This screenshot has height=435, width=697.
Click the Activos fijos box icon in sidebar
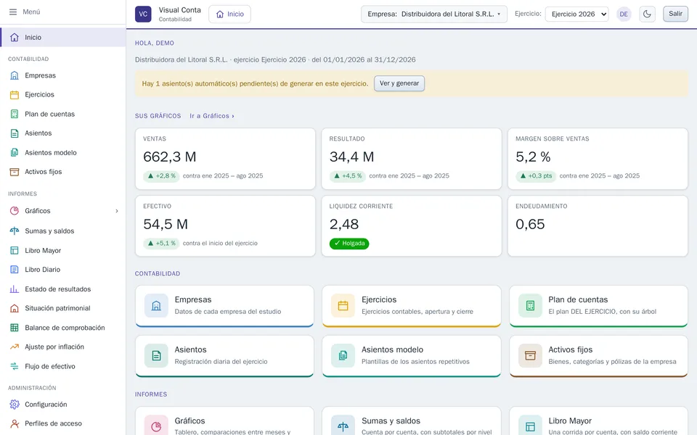pyautogui.click(x=15, y=172)
